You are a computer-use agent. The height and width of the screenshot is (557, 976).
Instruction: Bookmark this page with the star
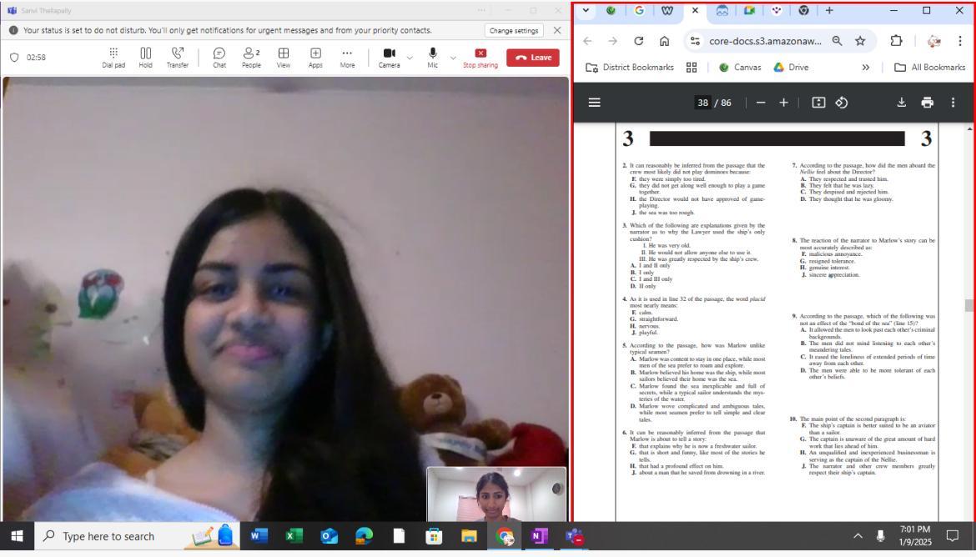(x=860, y=41)
